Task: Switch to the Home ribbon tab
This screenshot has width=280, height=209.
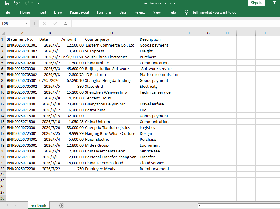Action: [x=25, y=12]
